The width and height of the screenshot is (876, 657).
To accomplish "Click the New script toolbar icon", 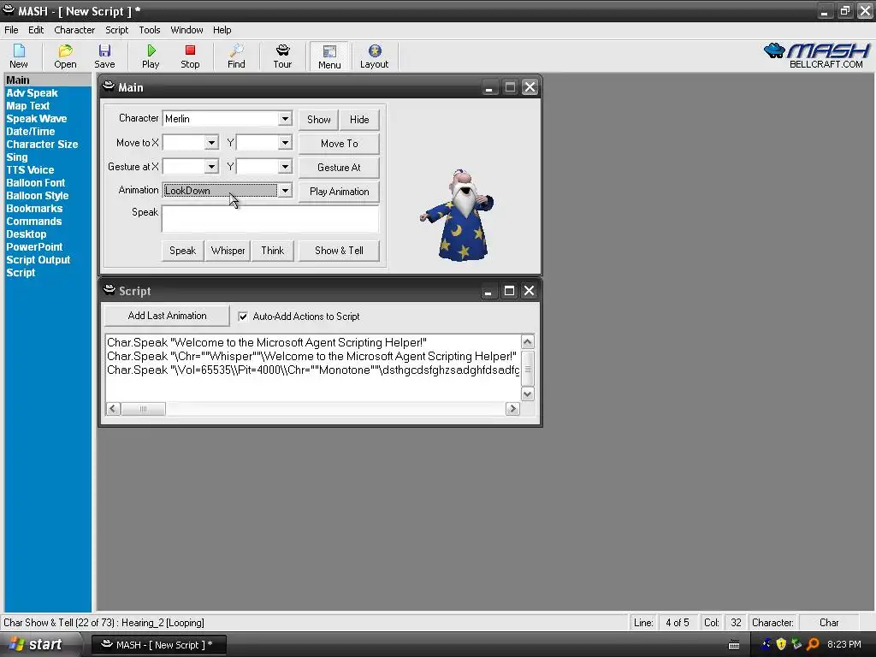I will [19, 56].
